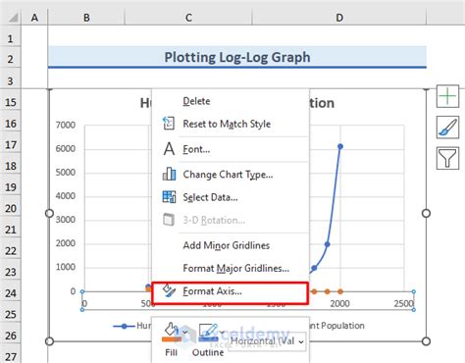Open the Fill color dropdown arrow
The height and width of the screenshot is (363, 465).
coord(185,333)
